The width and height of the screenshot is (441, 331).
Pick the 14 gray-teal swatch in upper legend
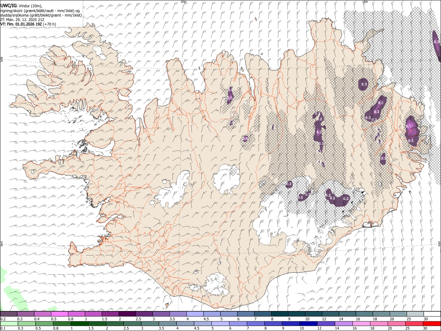click(x=347, y=314)
